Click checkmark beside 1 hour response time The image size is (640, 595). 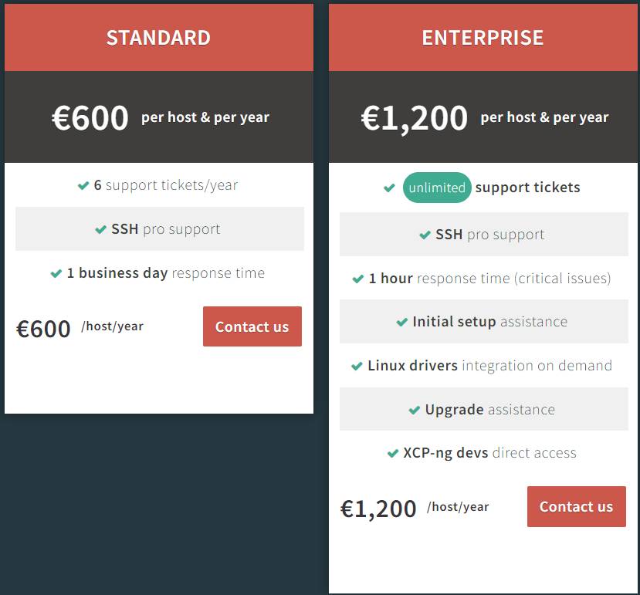(358, 279)
